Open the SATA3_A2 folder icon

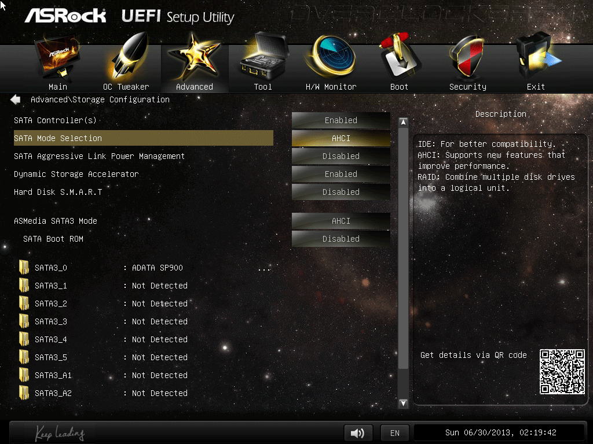24,393
